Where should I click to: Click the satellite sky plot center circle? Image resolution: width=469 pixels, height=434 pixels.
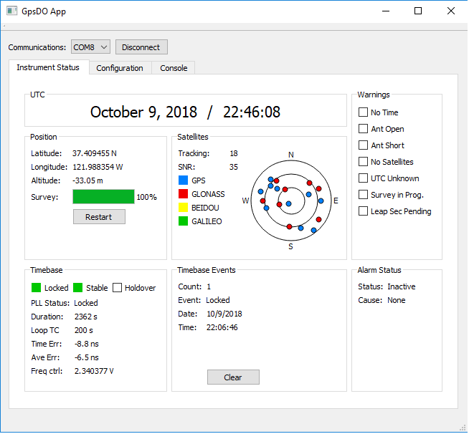tap(291, 201)
